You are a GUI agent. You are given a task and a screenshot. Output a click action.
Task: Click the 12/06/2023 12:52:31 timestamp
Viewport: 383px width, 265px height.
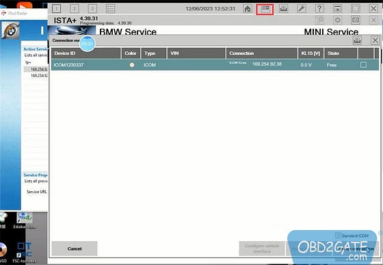(211, 9)
